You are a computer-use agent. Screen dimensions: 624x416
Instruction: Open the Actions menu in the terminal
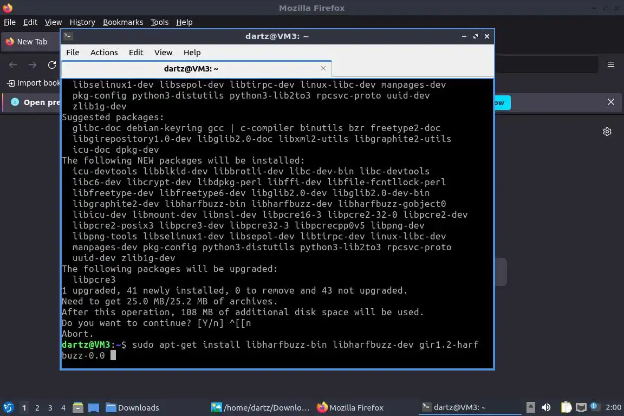click(104, 53)
